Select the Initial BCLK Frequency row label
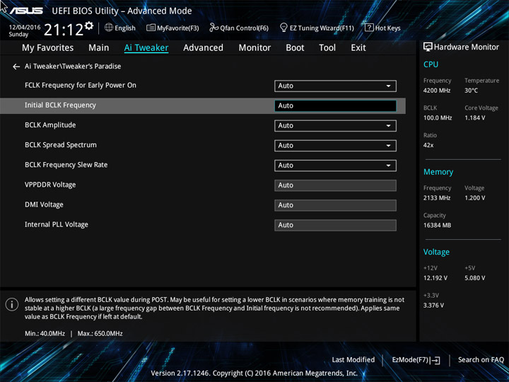Viewport: 509px width, 382px height. coord(60,105)
